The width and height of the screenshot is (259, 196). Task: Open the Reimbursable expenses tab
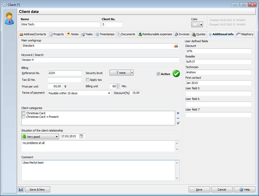click(x=155, y=34)
